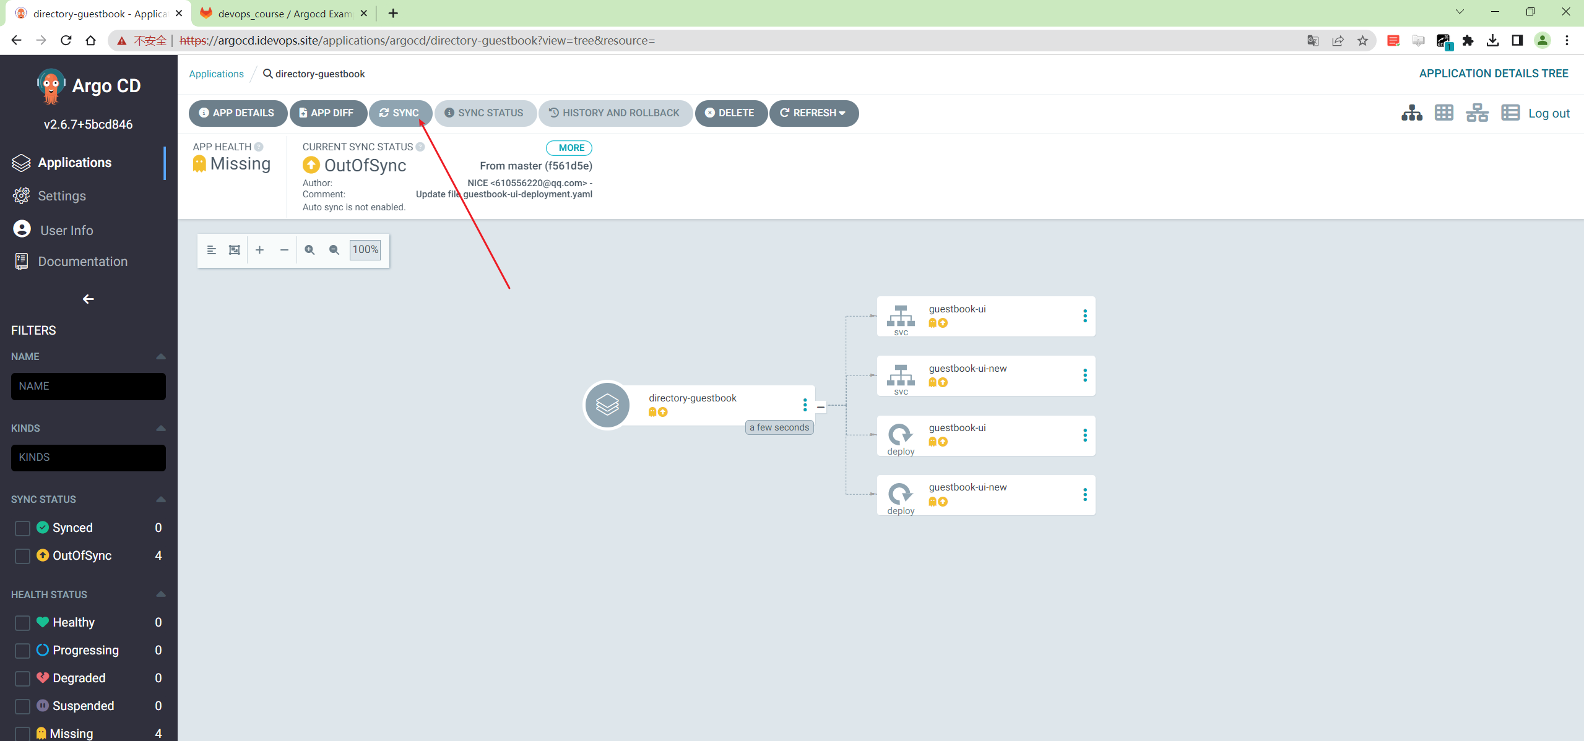Screen dimensions: 1584x741
Task: Collapse the directory-guestbook node children
Action: click(821, 407)
